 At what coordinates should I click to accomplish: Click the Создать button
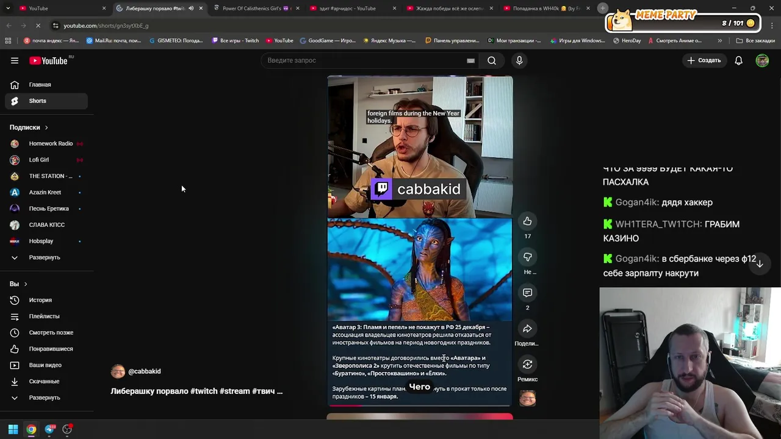(x=704, y=60)
